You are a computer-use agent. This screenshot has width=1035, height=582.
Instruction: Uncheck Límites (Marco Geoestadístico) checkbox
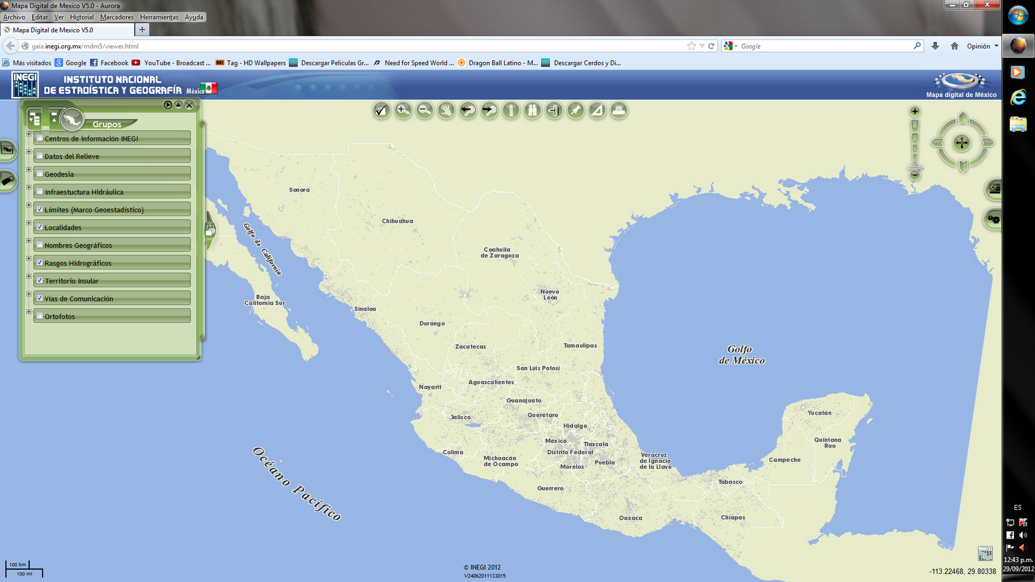tap(40, 209)
